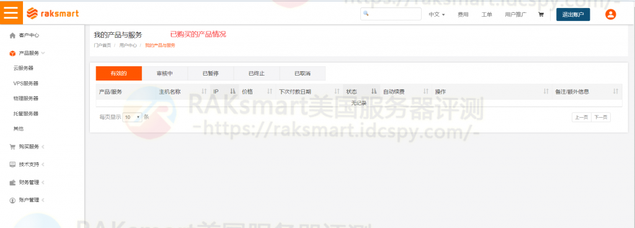Switch to the 已终止 tab
This screenshot has width=635, height=228.
point(257,74)
